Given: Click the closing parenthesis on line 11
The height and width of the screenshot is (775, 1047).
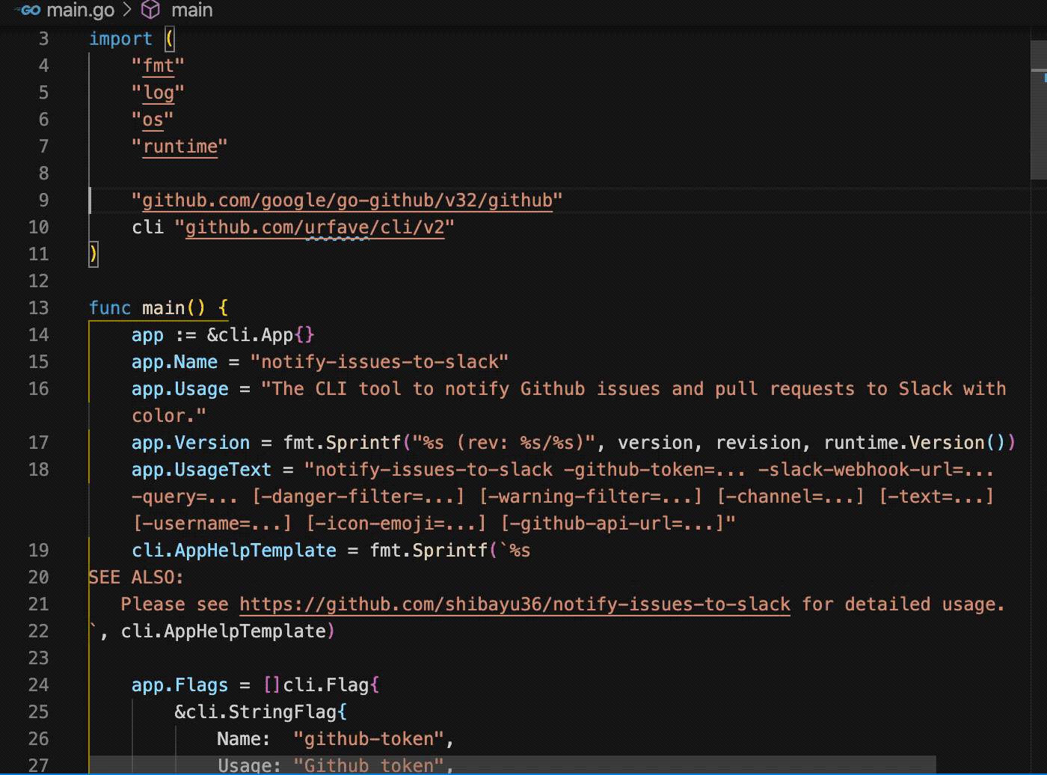Looking at the screenshot, I should tap(93, 254).
